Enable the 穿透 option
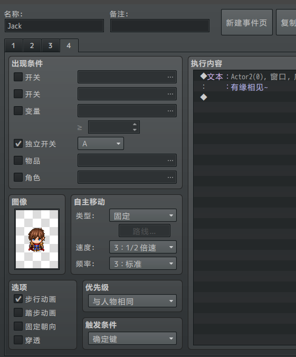 (18, 340)
